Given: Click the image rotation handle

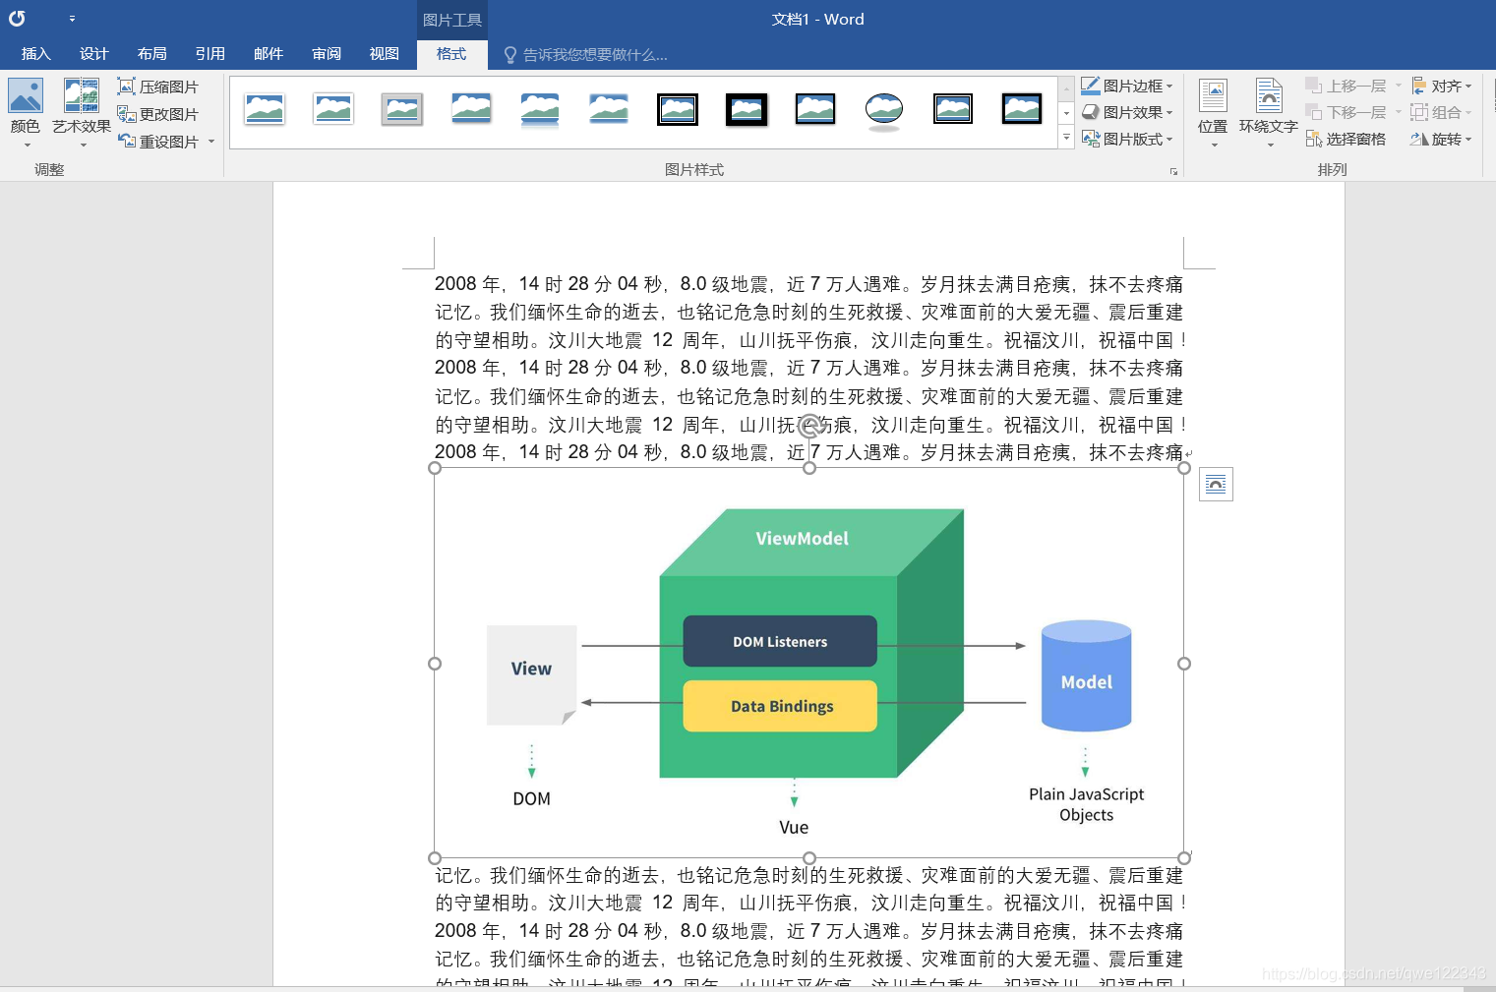Looking at the screenshot, I should pos(809,427).
